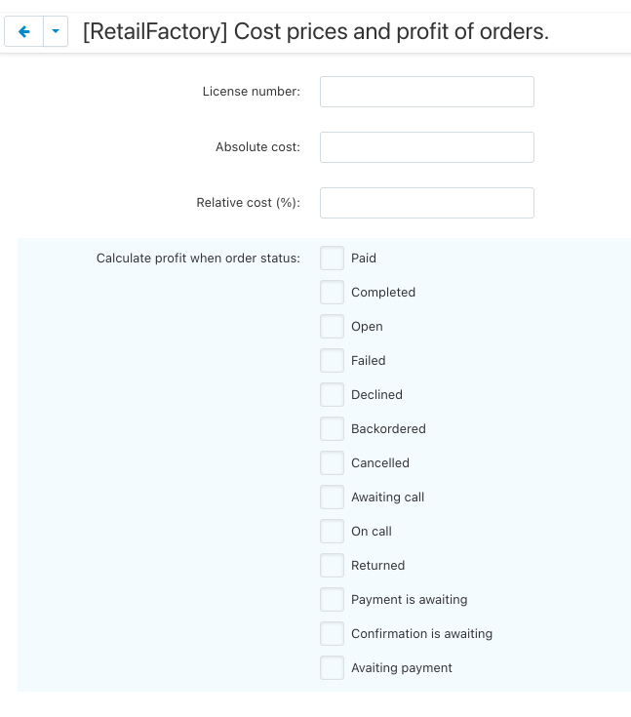Select the Relative cost (%) field
This screenshot has width=631, height=717.
[x=426, y=203]
